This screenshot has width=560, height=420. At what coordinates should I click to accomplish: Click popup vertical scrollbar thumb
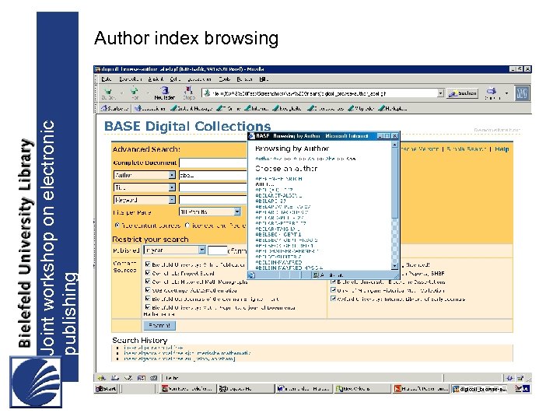(394, 184)
